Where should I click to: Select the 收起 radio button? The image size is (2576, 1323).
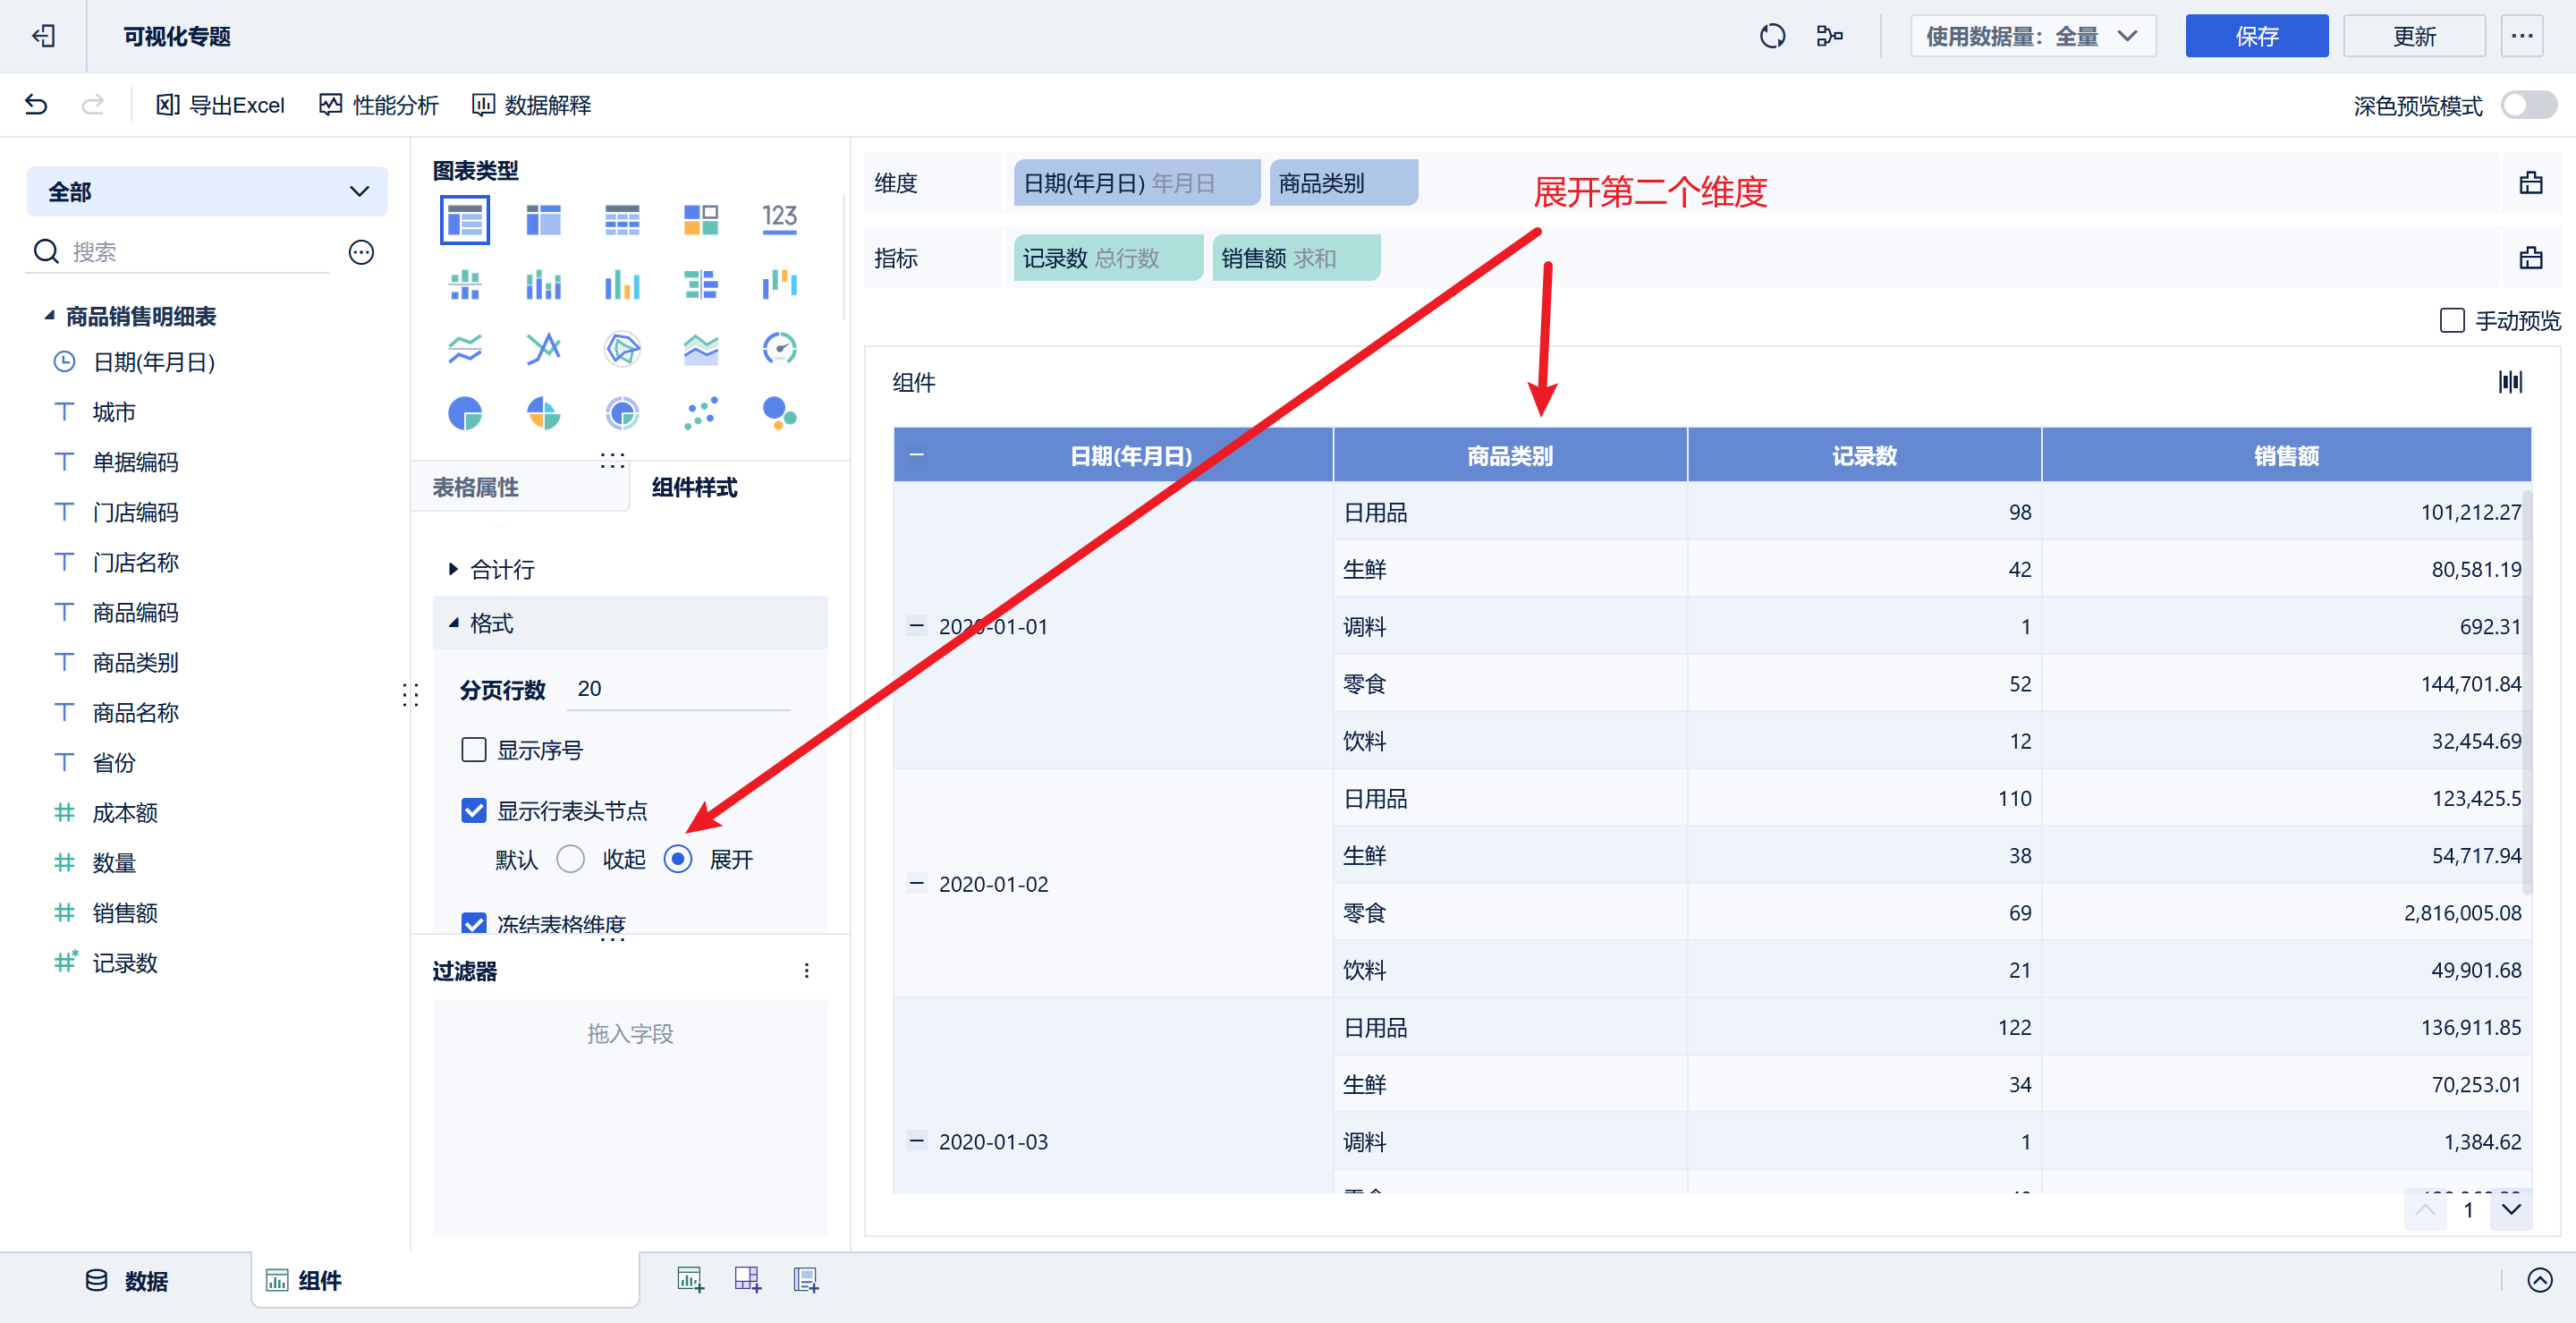571,859
